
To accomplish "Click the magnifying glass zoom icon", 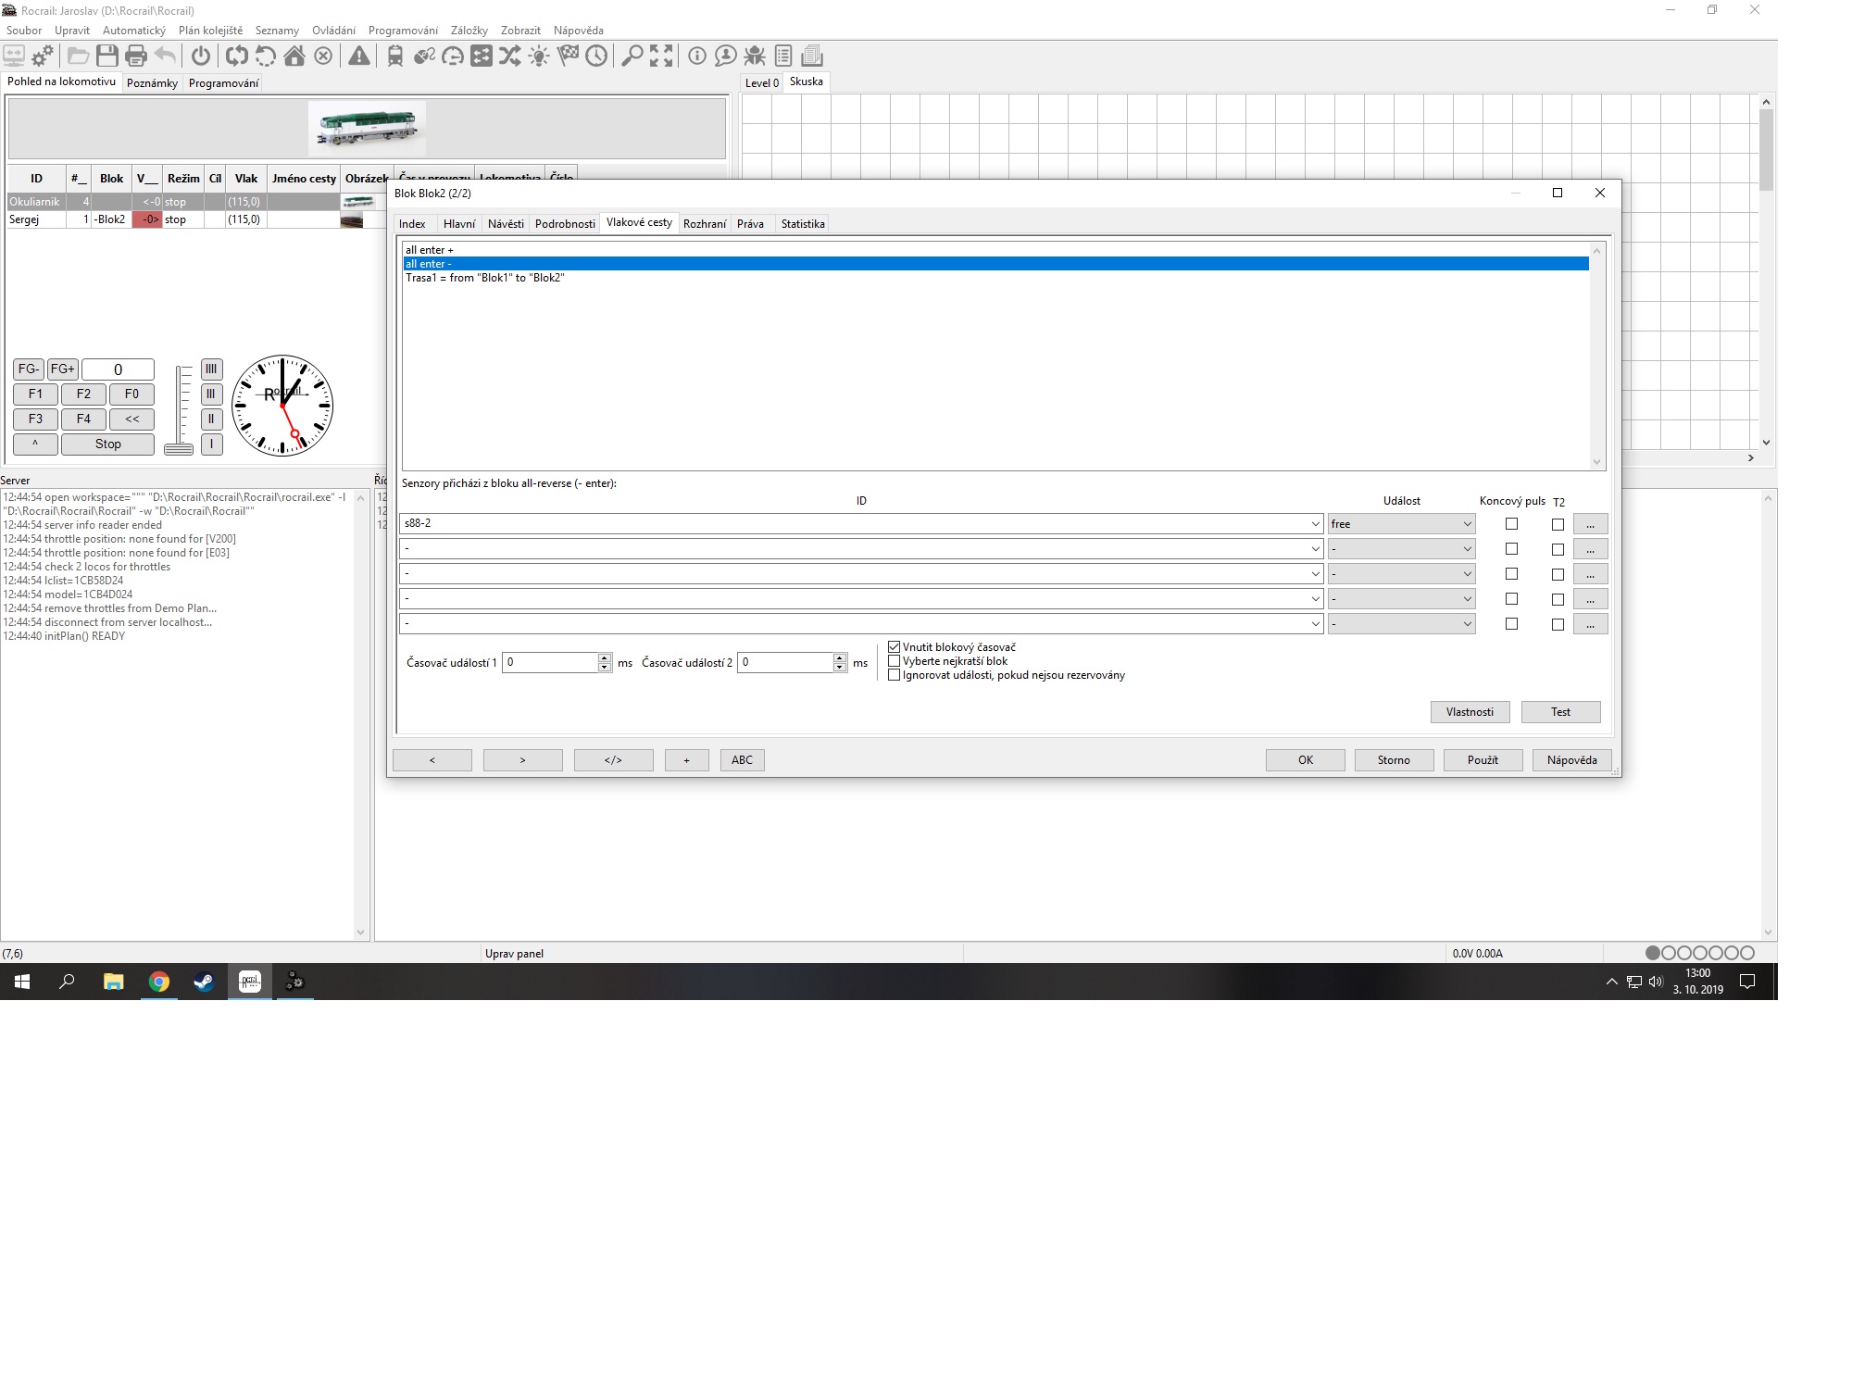I will (x=632, y=56).
